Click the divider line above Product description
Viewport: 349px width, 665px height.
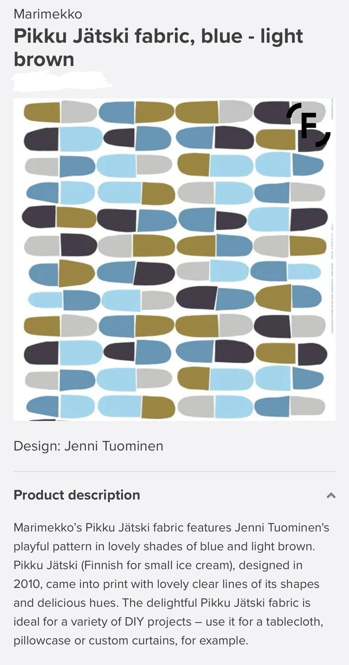click(x=174, y=472)
